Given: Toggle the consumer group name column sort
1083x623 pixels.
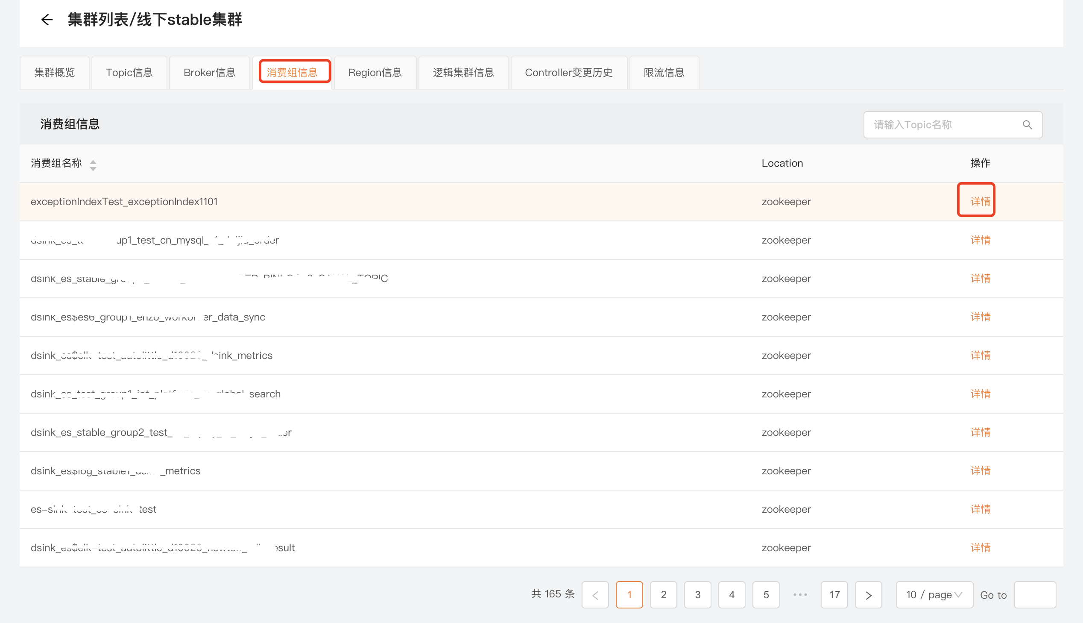Looking at the screenshot, I should click(93, 164).
